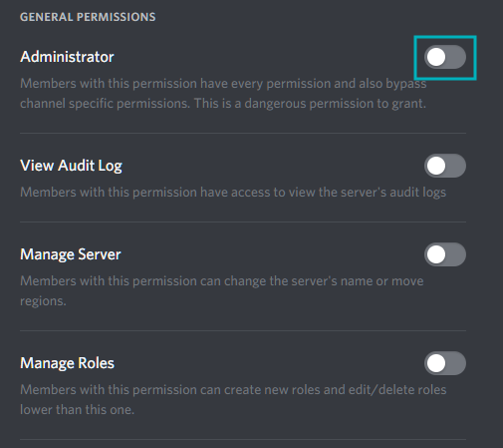Click the Manage Server label text

(x=71, y=254)
